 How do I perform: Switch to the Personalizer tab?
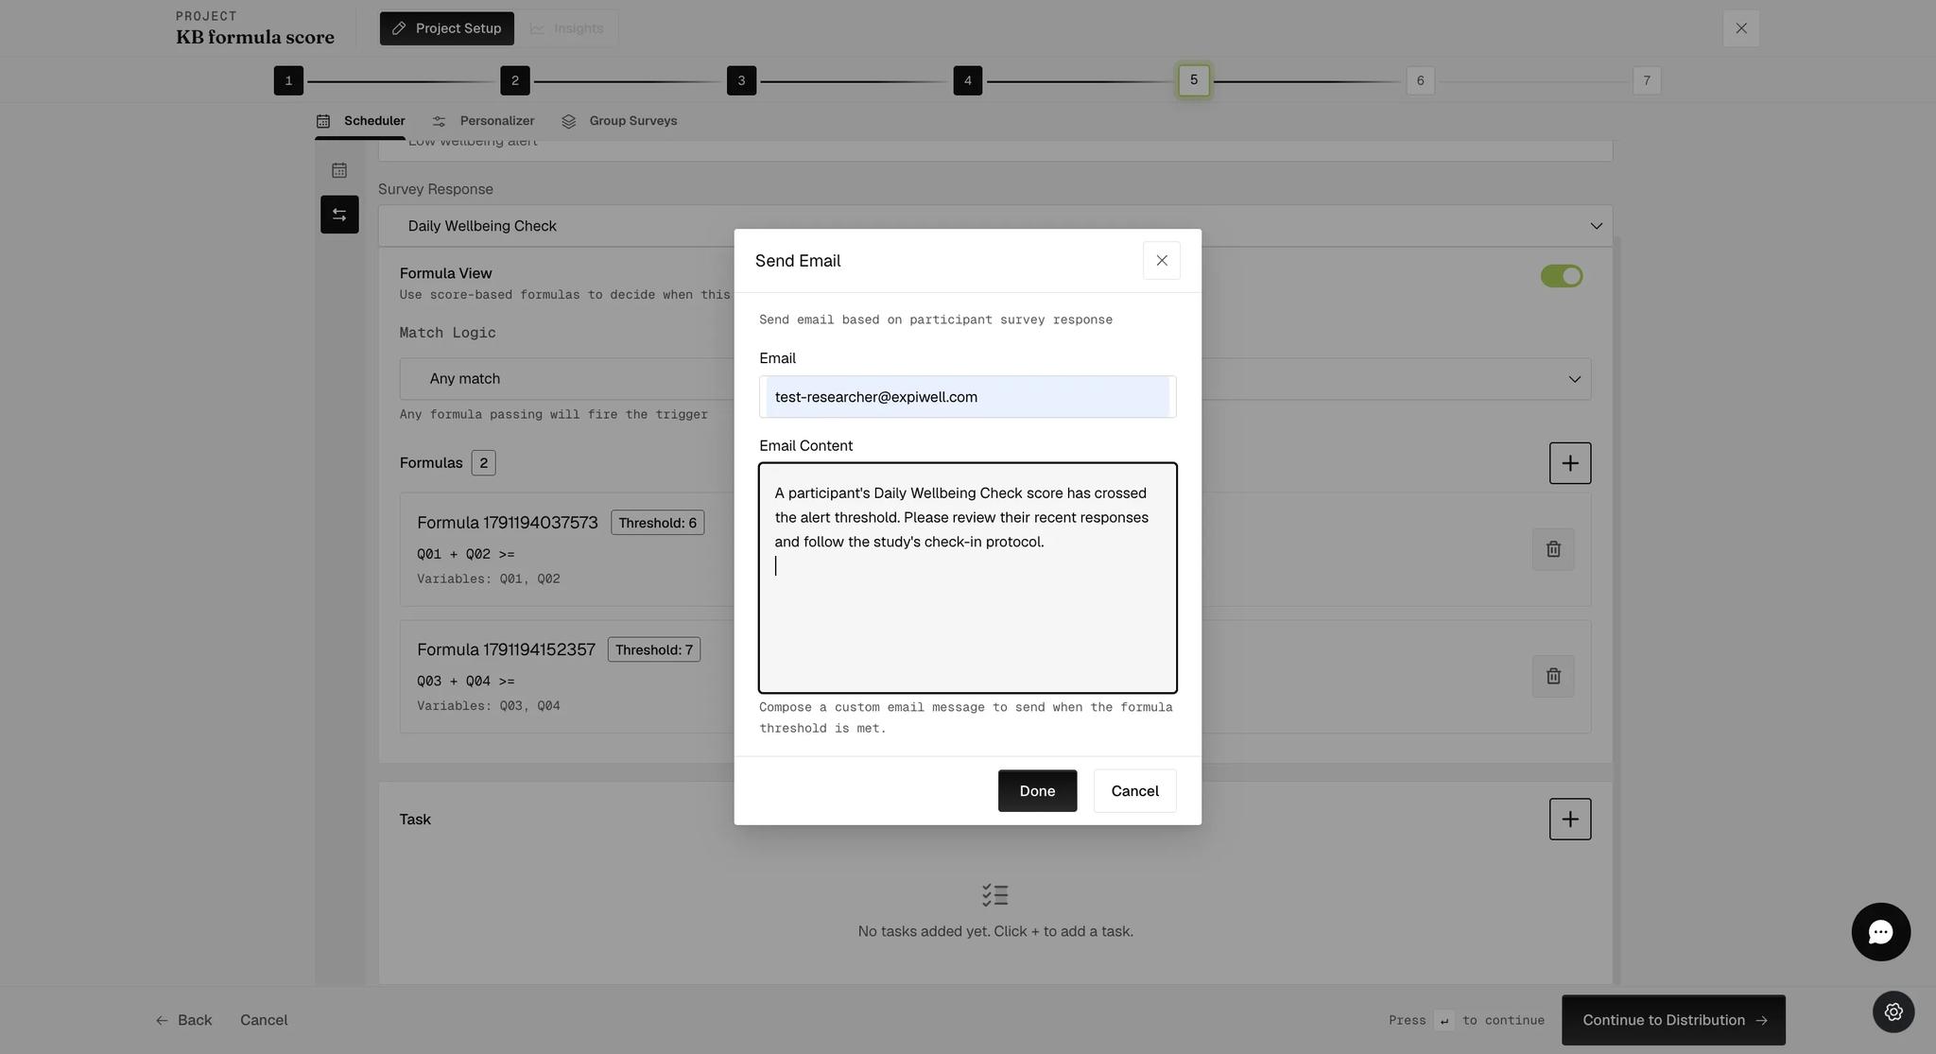pyautogui.click(x=483, y=121)
